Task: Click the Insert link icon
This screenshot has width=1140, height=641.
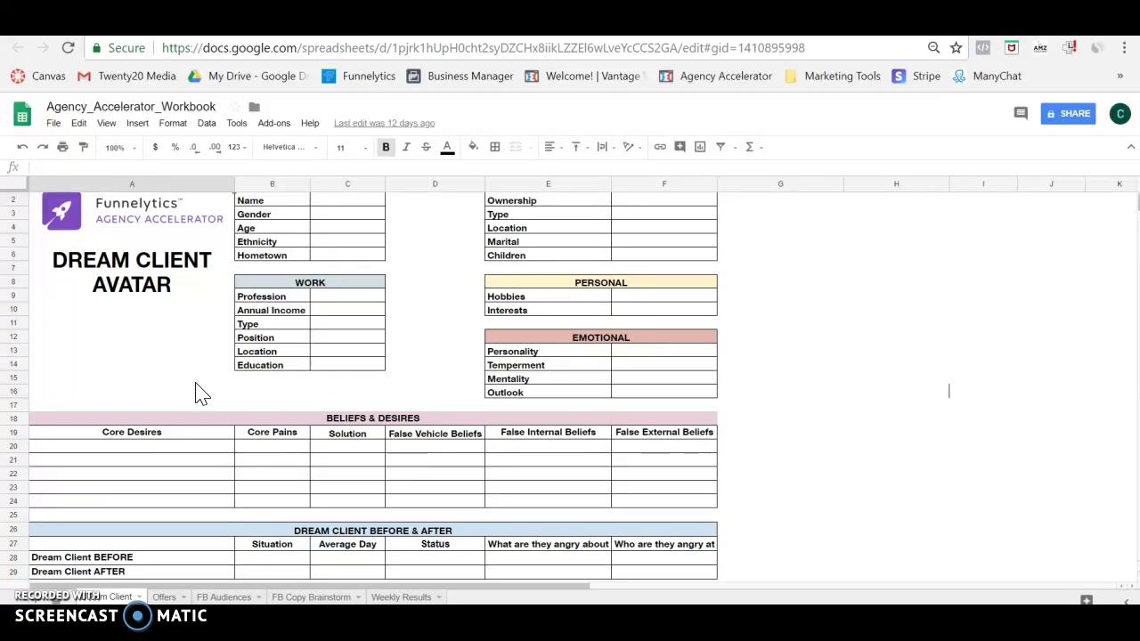Action: click(660, 147)
